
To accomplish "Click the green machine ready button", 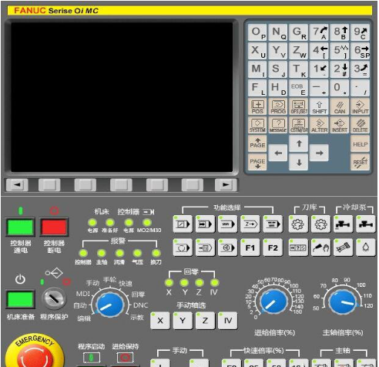I will click(21, 300).
